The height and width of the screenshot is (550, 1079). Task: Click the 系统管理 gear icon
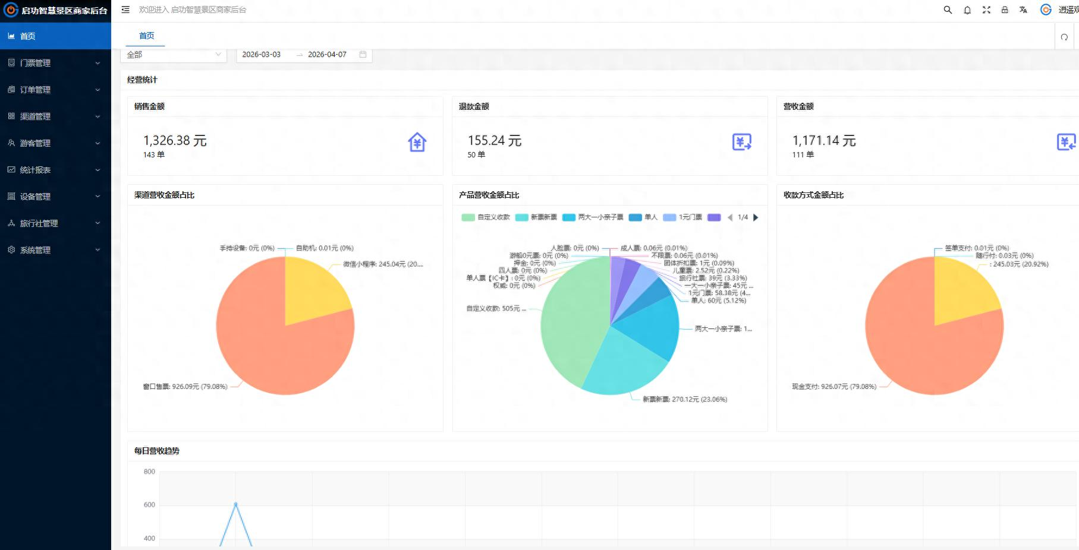coord(11,249)
